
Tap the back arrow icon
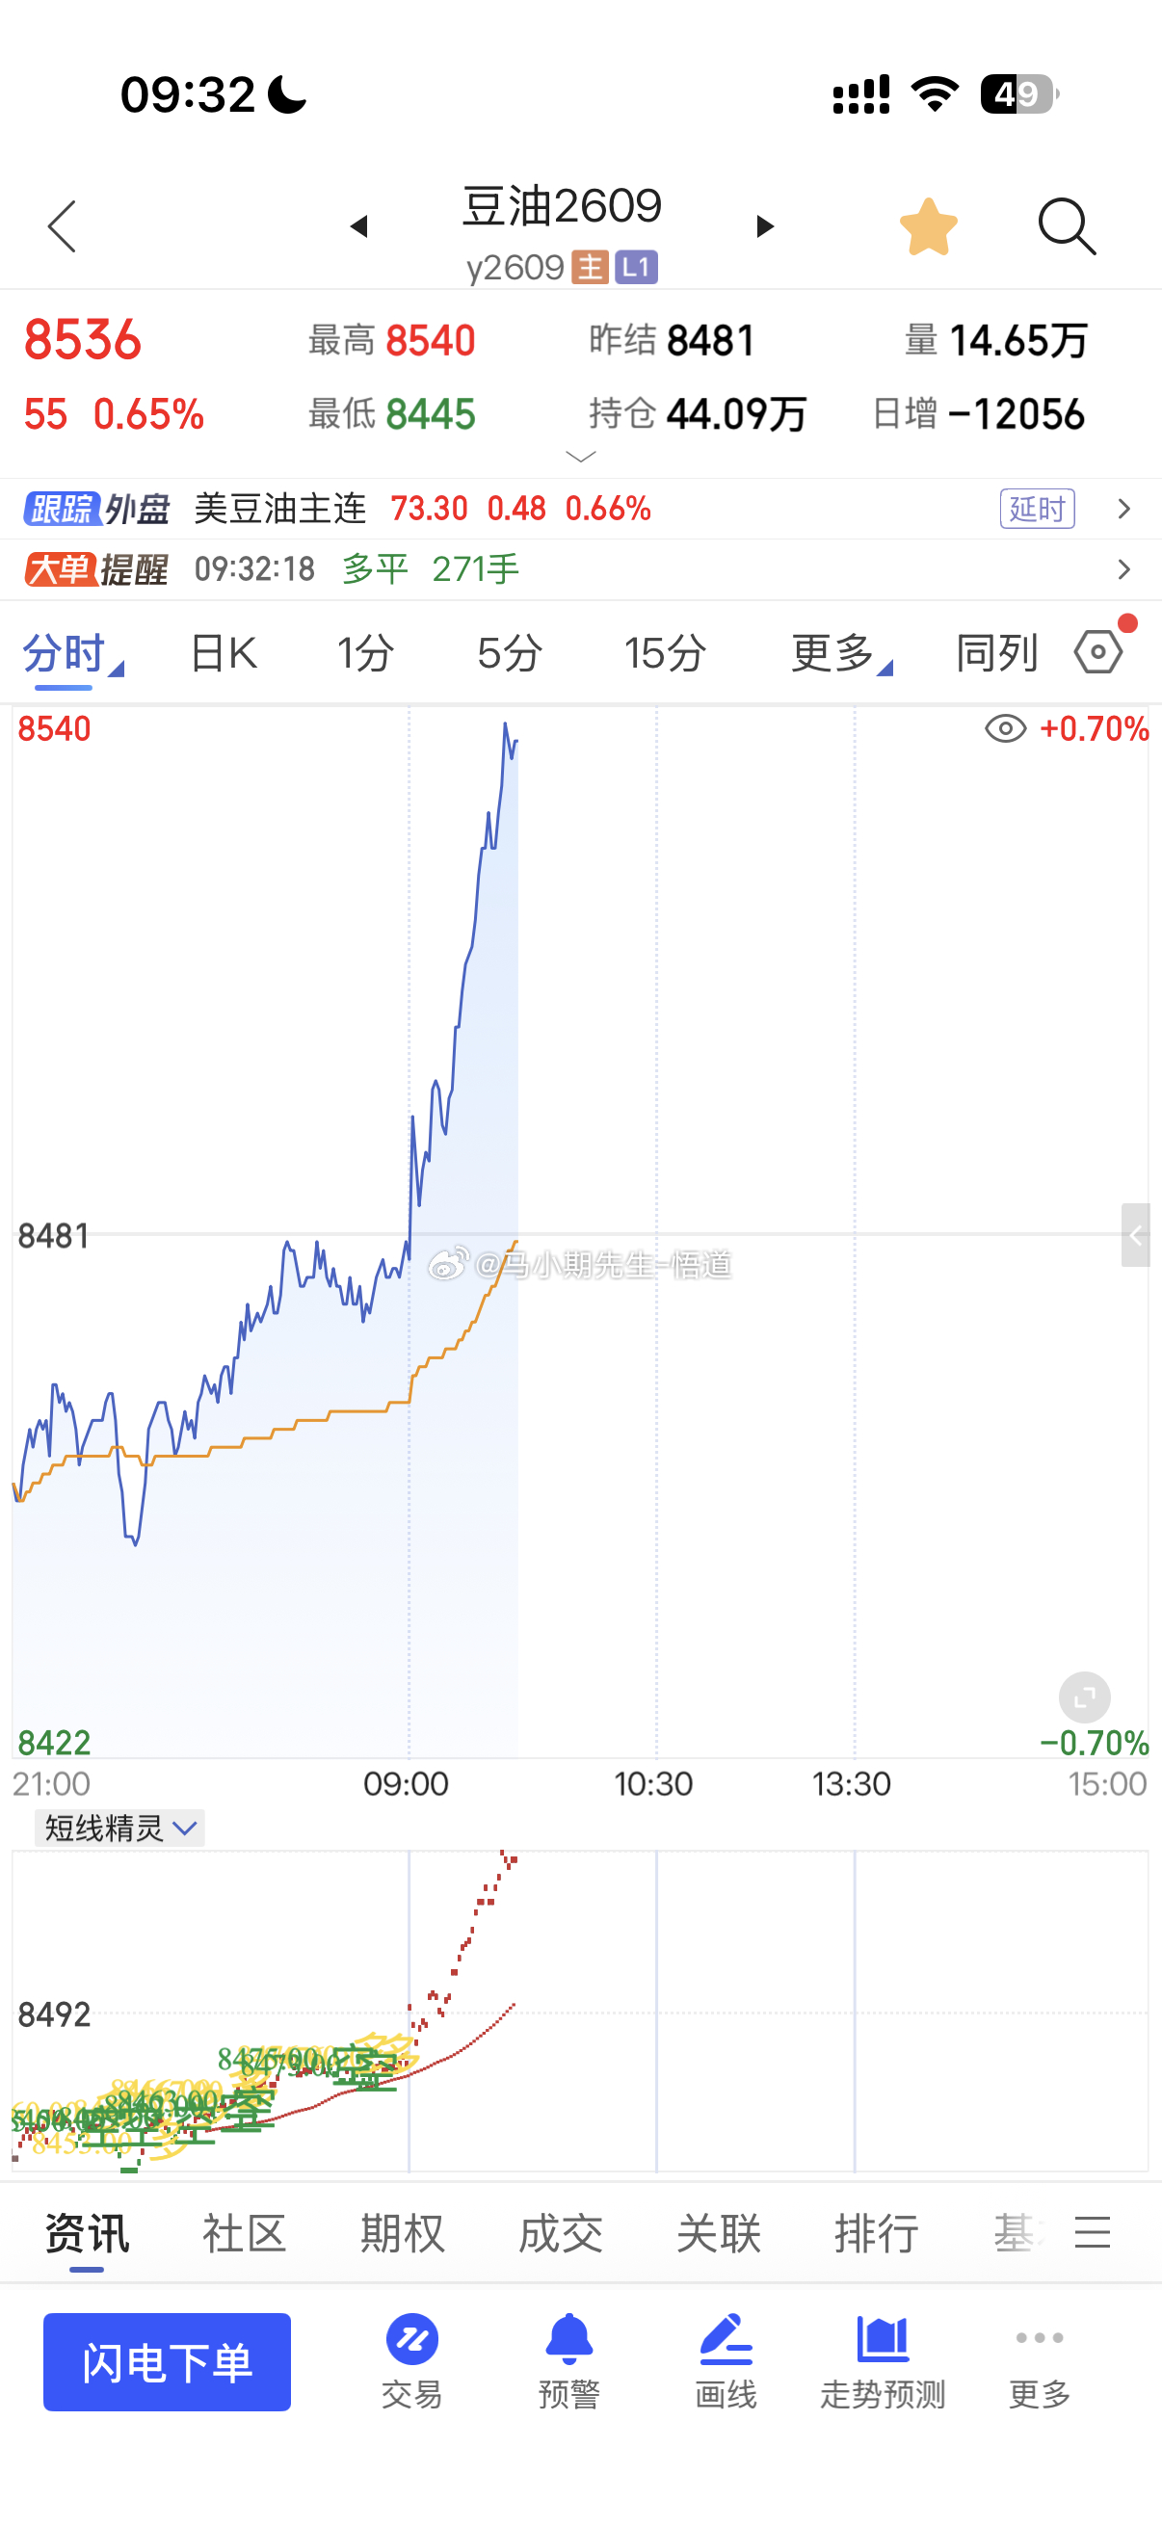tap(62, 226)
